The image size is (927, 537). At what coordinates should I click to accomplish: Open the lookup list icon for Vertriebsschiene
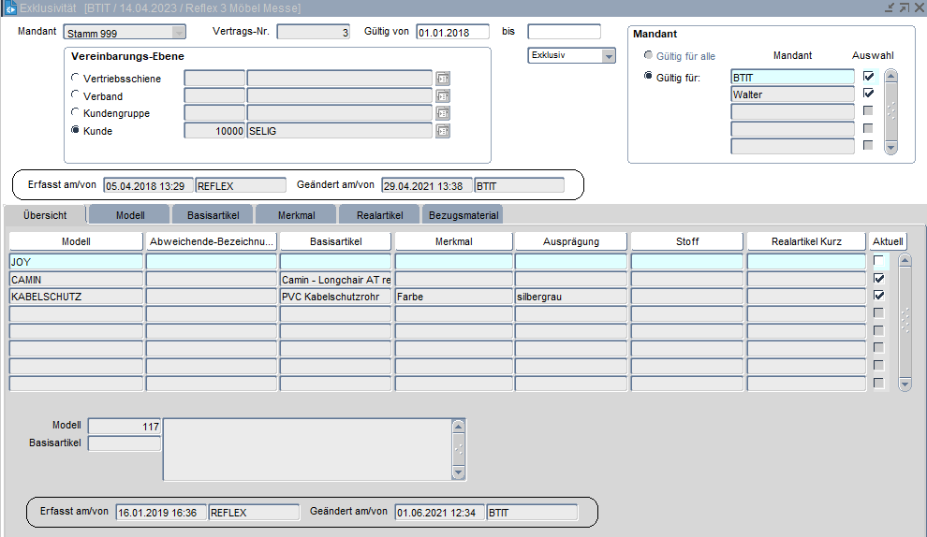click(444, 79)
